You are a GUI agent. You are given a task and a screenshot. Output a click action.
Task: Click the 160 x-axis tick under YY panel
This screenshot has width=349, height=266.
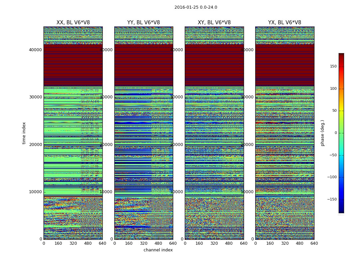[129, 243]
